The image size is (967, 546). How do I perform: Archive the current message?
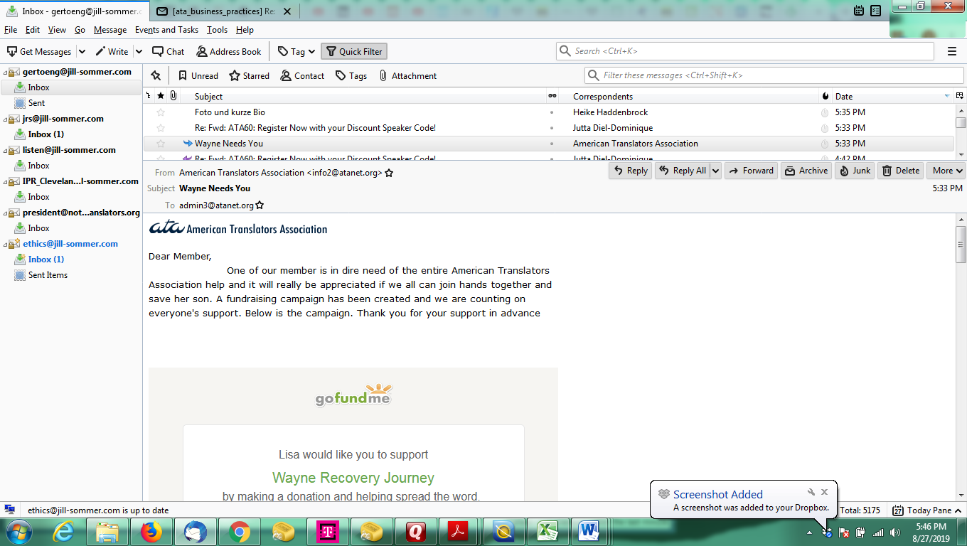click(x=806, y=171)
